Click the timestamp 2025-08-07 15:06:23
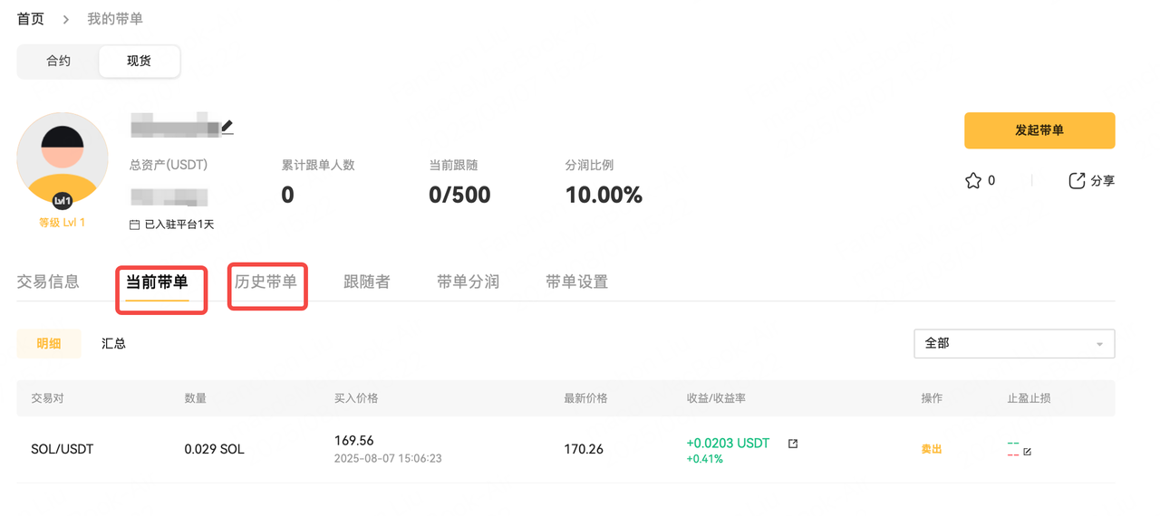This screenshot has height=516, width=1160. pyautogui.click(x=388, y=459)
